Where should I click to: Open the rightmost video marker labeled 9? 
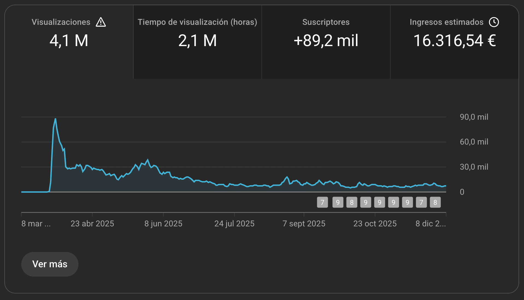pyautogui.click(x=407, y=202)
